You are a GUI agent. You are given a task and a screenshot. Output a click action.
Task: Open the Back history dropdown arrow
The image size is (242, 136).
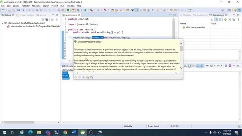click(178, 10)
